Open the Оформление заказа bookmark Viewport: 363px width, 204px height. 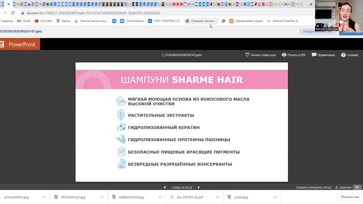coord(246,21)
